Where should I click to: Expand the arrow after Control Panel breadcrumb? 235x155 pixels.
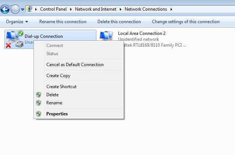click(72, 9)
